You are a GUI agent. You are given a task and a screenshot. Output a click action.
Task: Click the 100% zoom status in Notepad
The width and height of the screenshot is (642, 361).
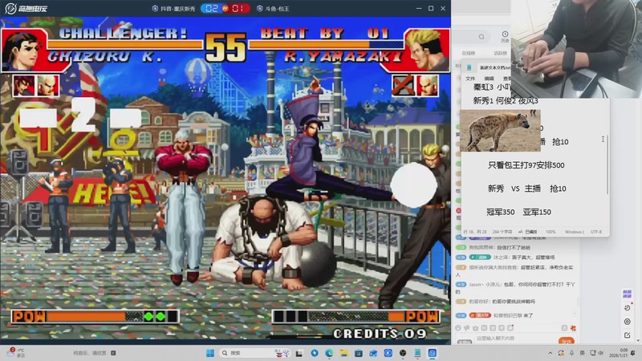tap(551, 232)
